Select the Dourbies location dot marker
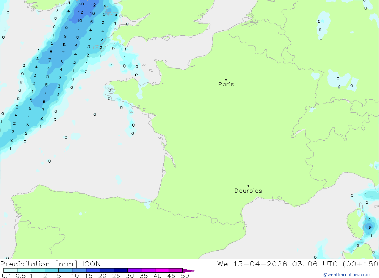Image resolution: width=379 pixels, height=278 pixels. tap(248, 186)
